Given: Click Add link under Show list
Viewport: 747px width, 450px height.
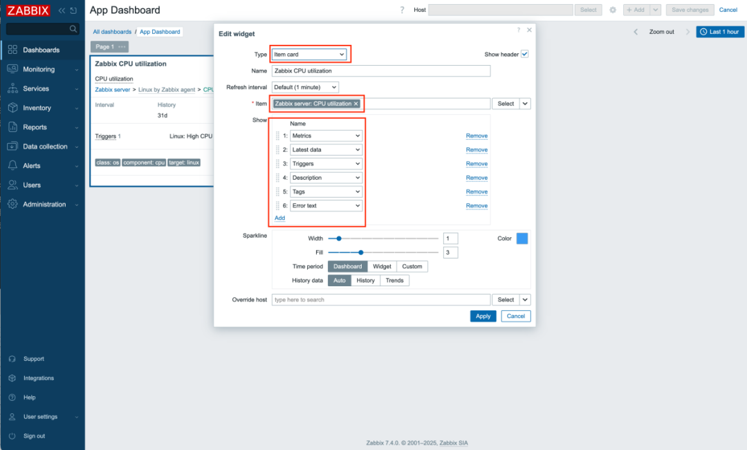Looking at the screenshot, I should tap(279, 218).
